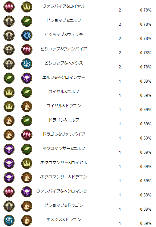
Task: Click the ロイヤル&エルフ label
Action: pyautogui.click(x=64, y=91)
